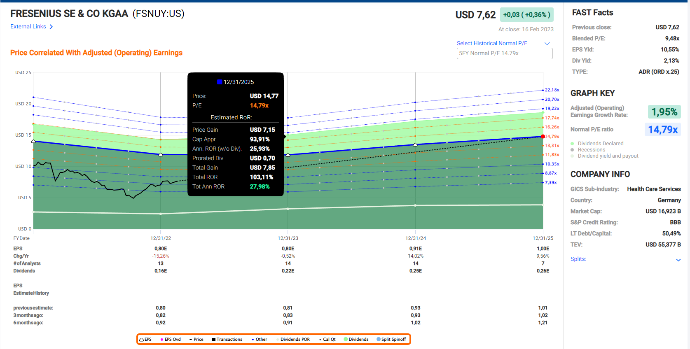
Task: Toggle Recessions display in Graph Key
Action: pyautogui.click(x=572, y=150)
